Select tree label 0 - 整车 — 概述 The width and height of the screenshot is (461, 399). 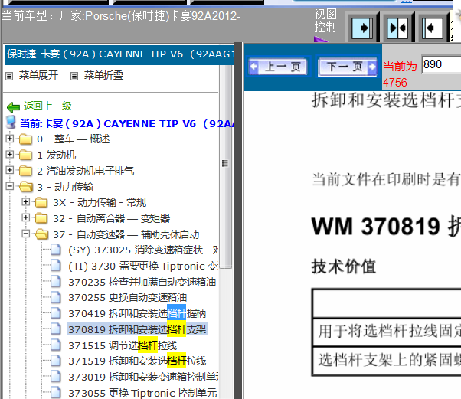click(74, 139)
